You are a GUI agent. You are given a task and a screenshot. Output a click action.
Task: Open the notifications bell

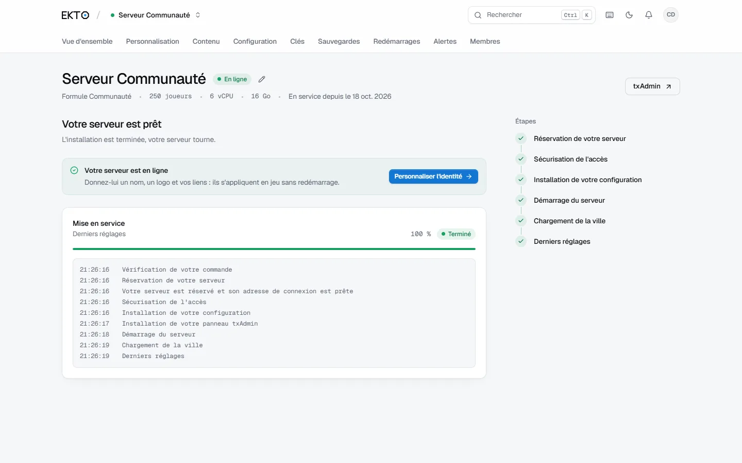(x=649, y=15)
